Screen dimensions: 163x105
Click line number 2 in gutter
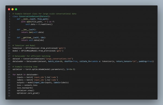10,16
